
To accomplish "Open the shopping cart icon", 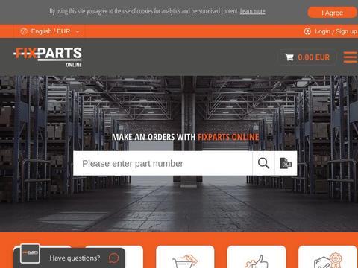I will click(289, 57).
